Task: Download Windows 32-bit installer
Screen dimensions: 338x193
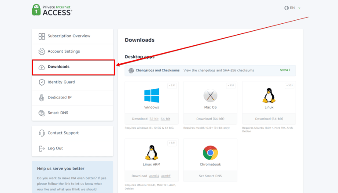Action: 154,119
